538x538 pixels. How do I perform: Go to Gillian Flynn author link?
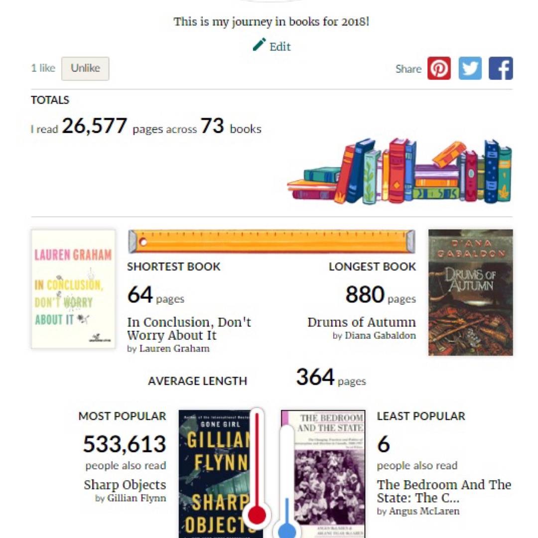[x=136, y=498]
